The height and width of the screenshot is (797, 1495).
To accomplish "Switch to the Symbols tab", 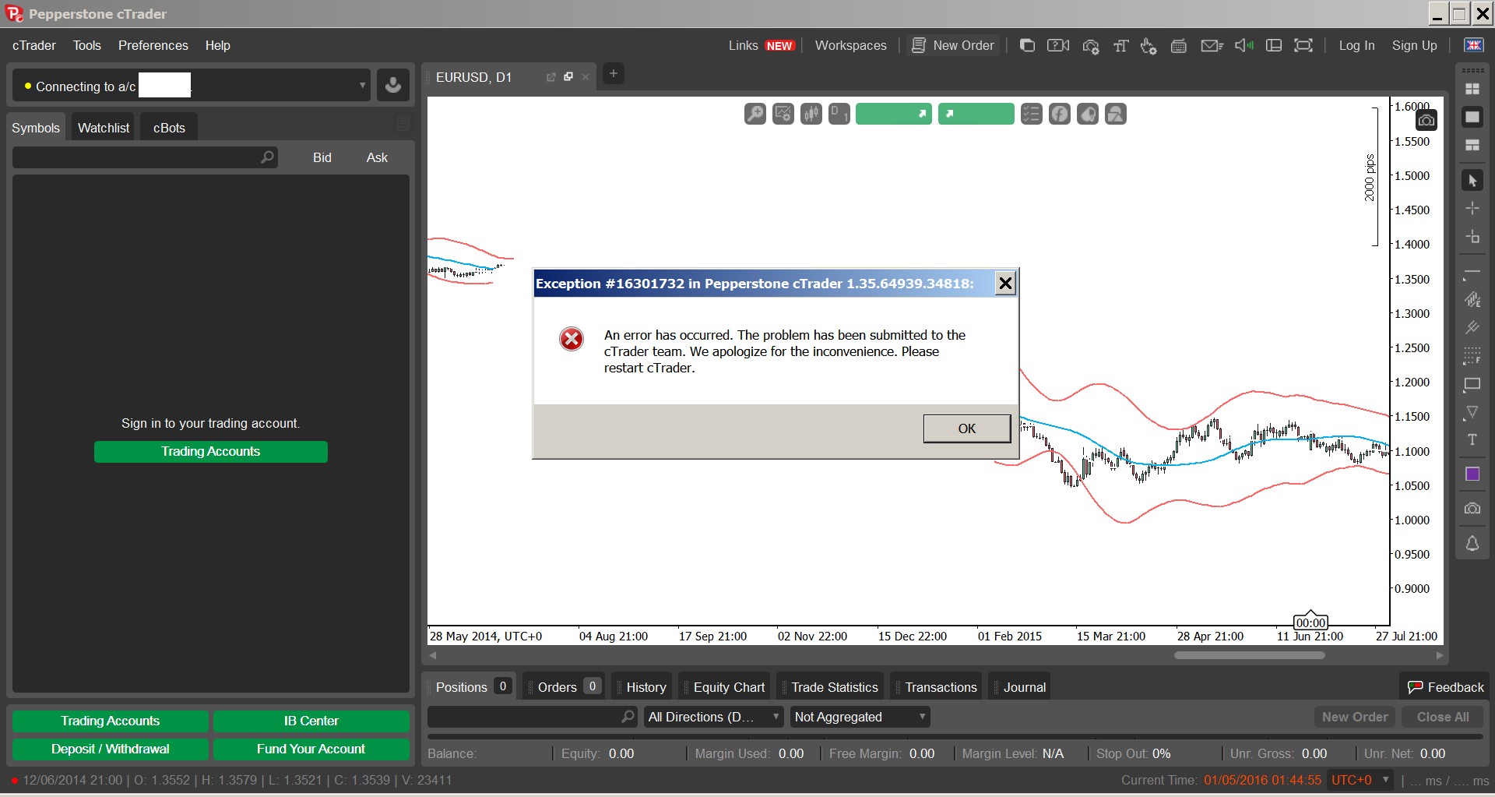I will (36, 128).
